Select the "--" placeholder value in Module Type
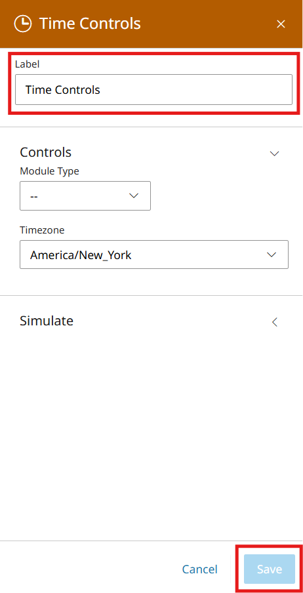 coord(33,197)
